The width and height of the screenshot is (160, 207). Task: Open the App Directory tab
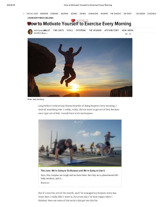(112, 30)
